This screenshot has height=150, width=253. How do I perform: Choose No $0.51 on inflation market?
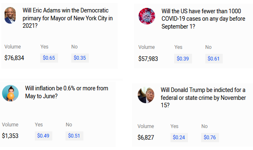(x=74, y=135)
